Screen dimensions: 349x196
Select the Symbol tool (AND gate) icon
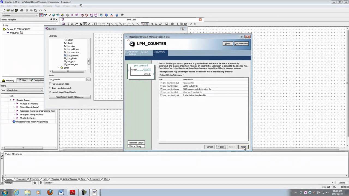coord(85,24)
